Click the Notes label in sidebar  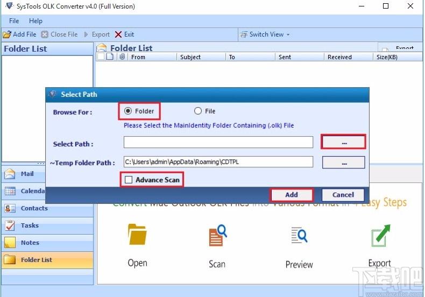(30, 243)
